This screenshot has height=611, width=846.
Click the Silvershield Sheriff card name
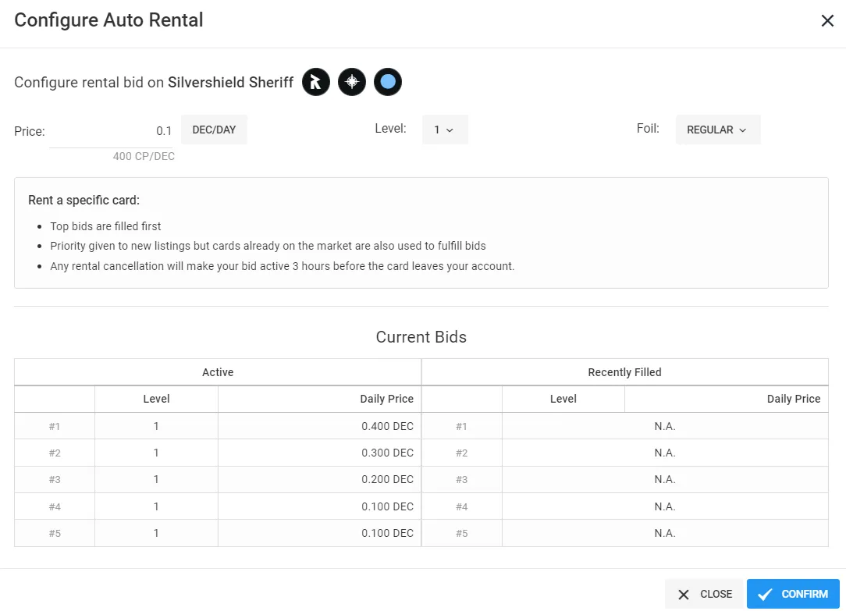coord(230,83)
